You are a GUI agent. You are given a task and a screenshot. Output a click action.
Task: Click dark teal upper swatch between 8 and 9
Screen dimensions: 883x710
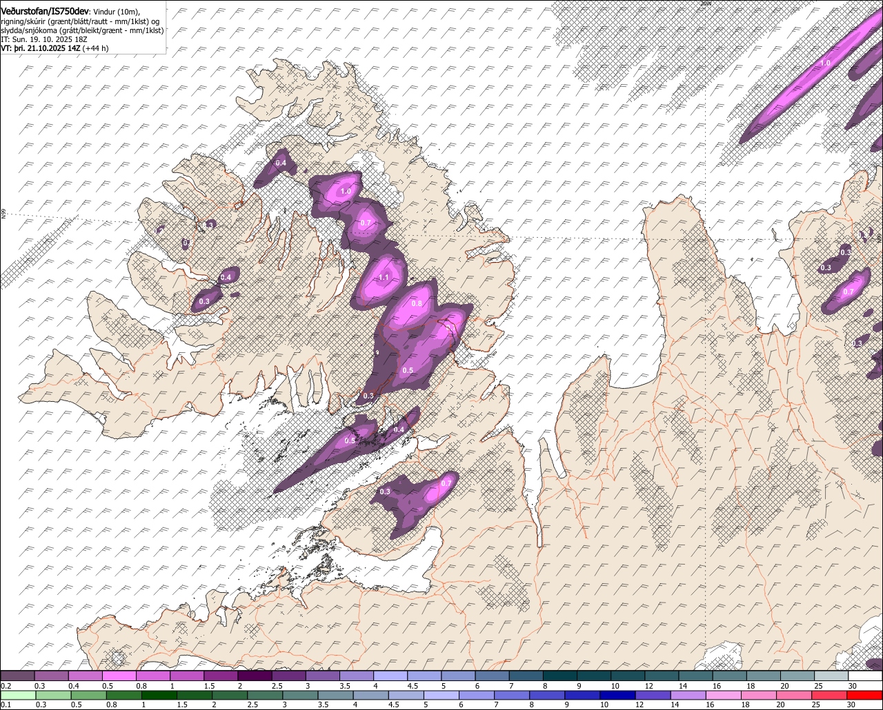coord(560,676)
